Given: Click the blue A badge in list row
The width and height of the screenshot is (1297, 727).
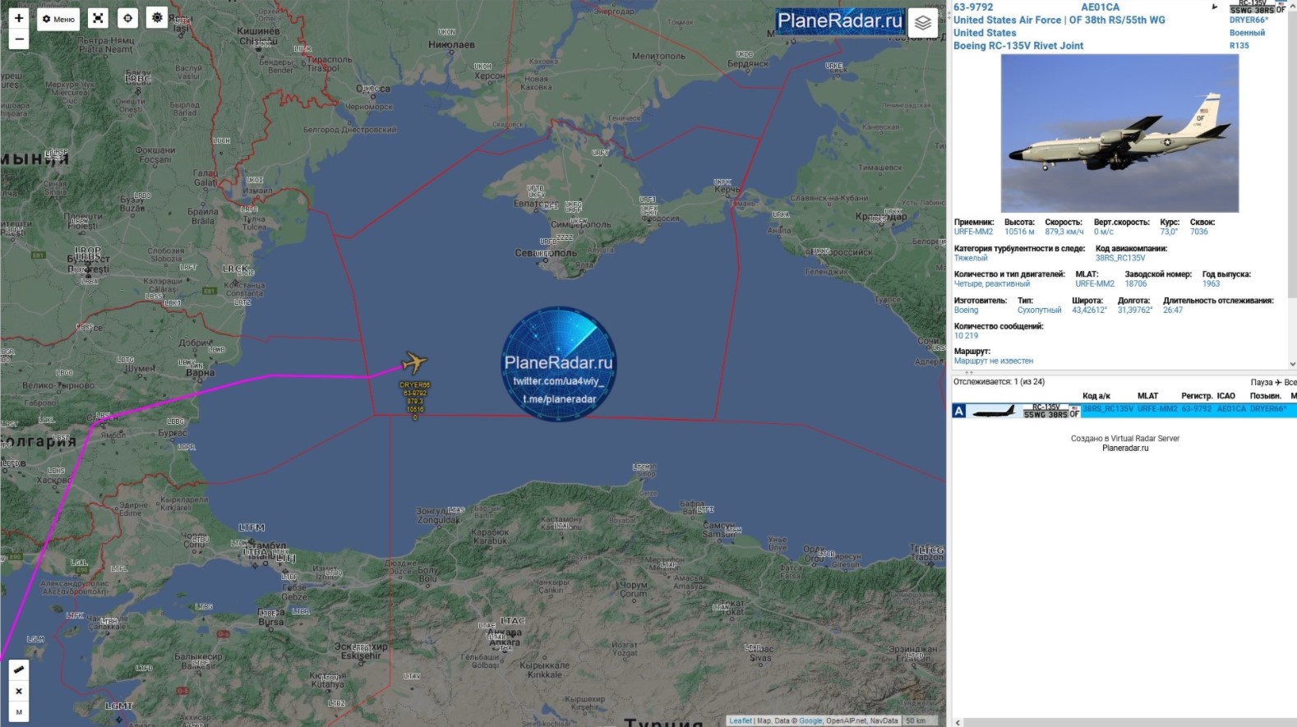Looking at the screenshot, I should pos(958,411).
